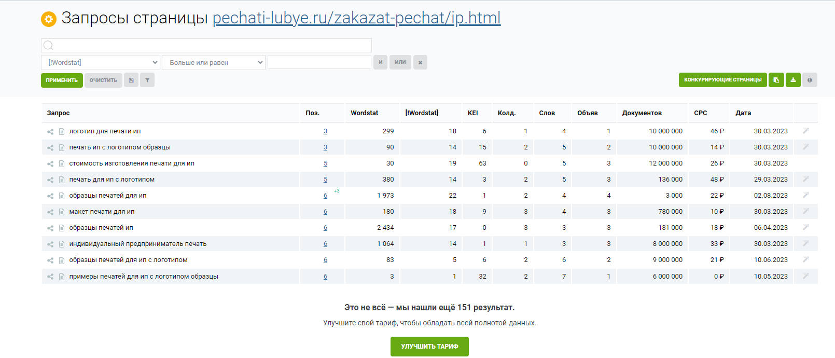Screen dimensions: 835x358
Task: Click the 'И' condition button
Action: (380, 62)
